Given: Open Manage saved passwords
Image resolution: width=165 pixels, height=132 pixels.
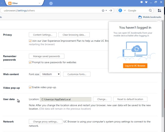Looking at the screenshot, I should coord(46,56).
